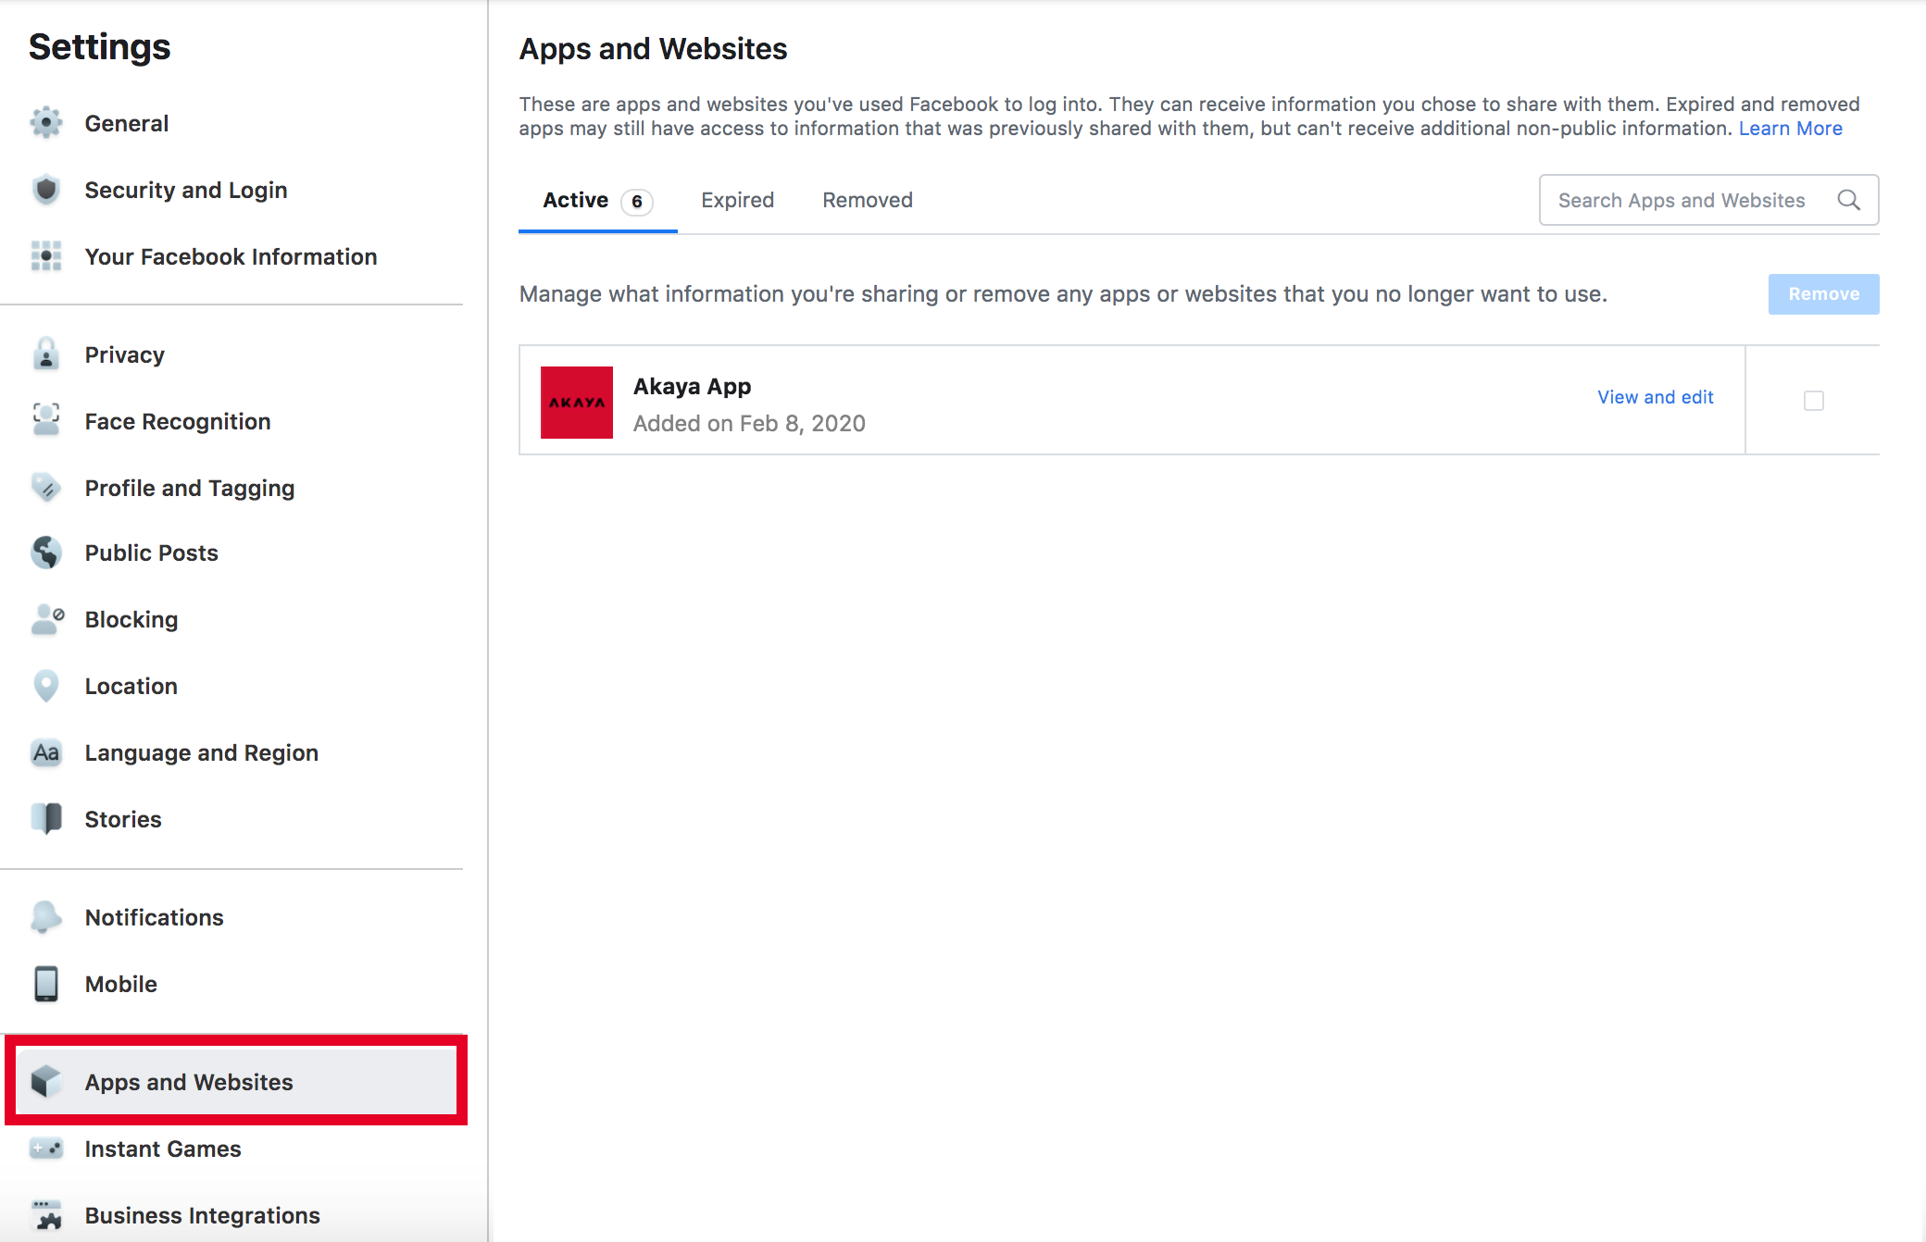This screenshot has width=1926, height=1242.
Task: Click the search magnifying glass icon
Action: click(1849, 200)
